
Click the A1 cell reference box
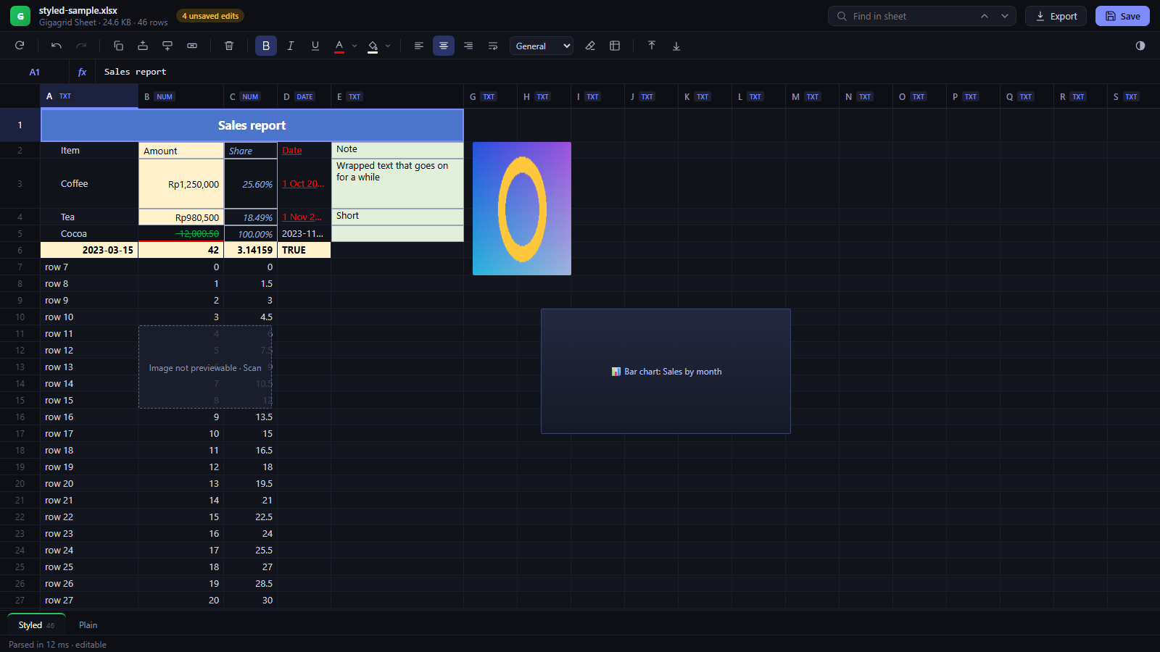click(35, 72)
